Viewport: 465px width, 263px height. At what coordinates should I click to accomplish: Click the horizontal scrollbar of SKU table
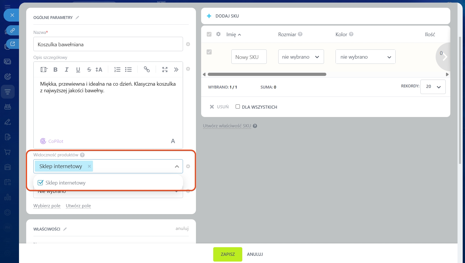click(267, 74)
